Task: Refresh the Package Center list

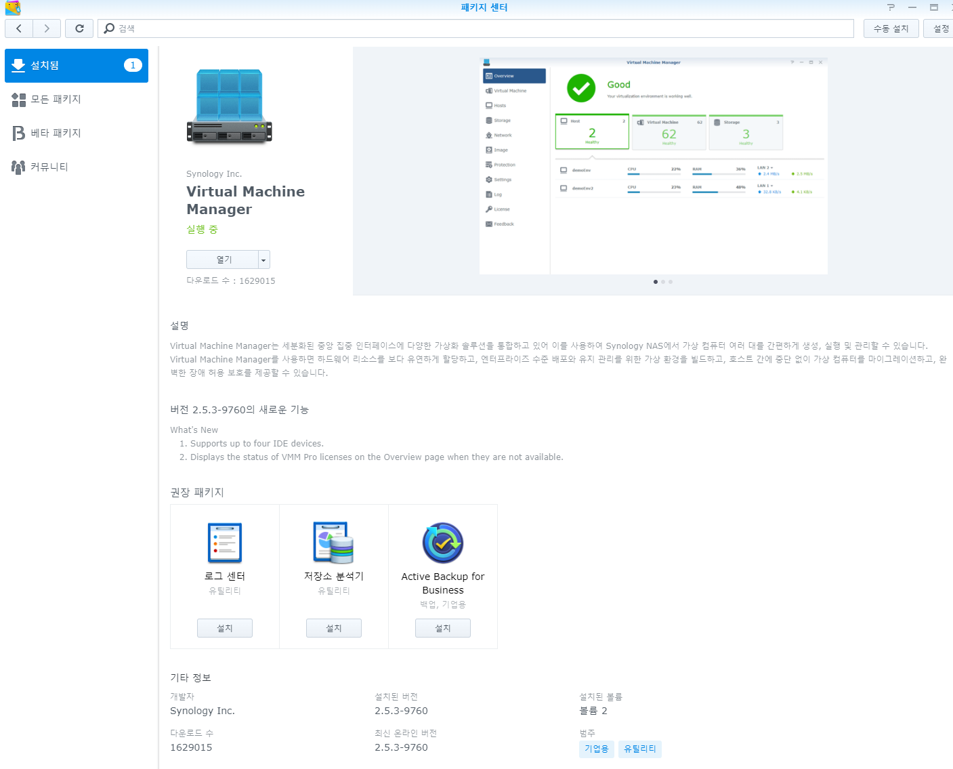Action: (x=79, y=28)
